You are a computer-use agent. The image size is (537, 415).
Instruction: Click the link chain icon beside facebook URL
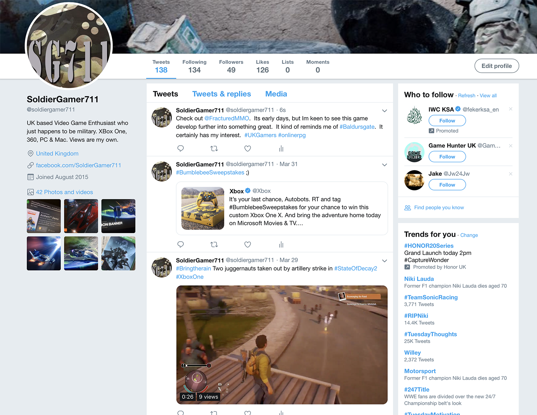coord(31,165)
